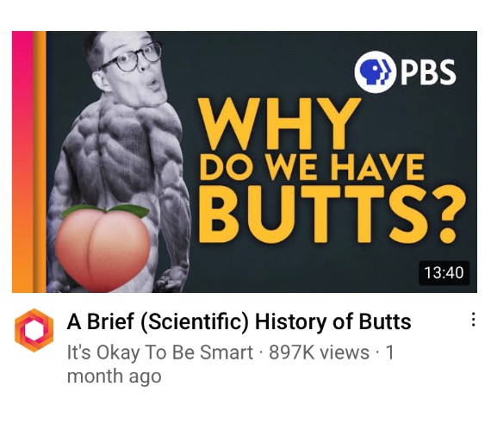Click the white PBS wordmark text
This screenshot has height=430, width=491.
point(426,72)
